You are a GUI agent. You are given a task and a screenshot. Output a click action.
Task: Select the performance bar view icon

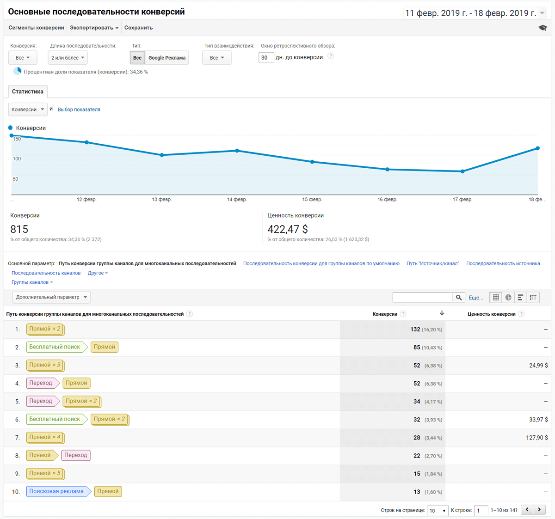[520, 297]
